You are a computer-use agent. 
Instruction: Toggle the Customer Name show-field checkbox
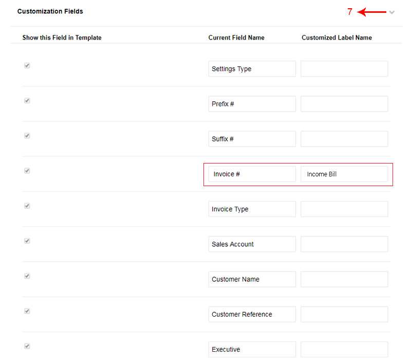pos(27,276)
